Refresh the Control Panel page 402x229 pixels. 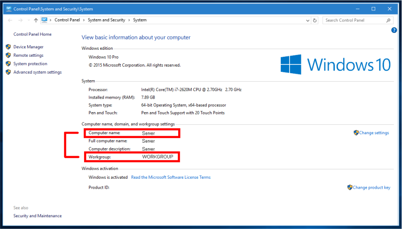(315, 21)
